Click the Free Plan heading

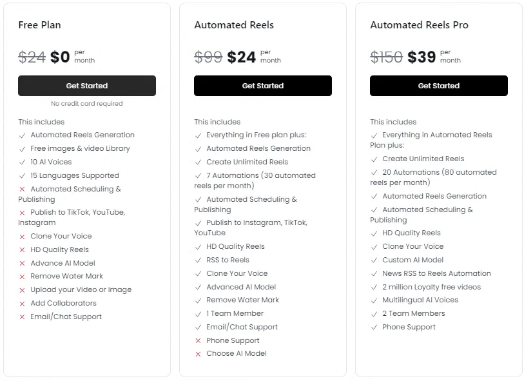[39, 24]
